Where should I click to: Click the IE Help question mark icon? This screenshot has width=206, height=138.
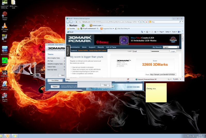(x=179, y=32)
